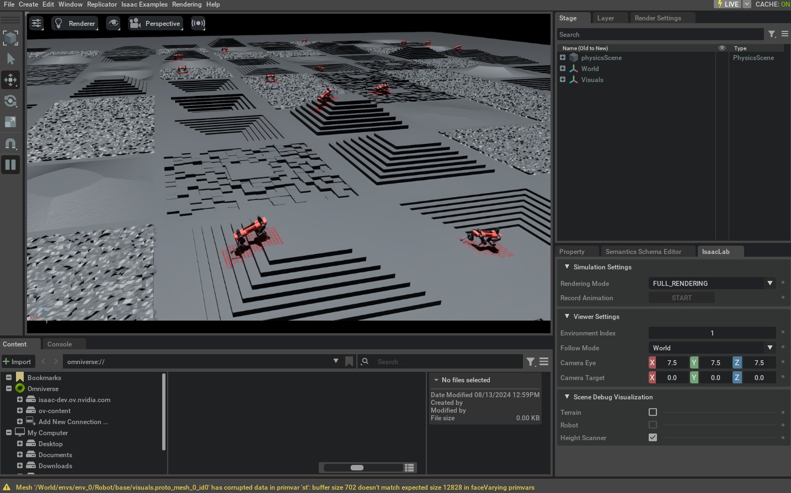Open the Replicator menu
This screenshot has height=493, width=791.
point(102,4)
